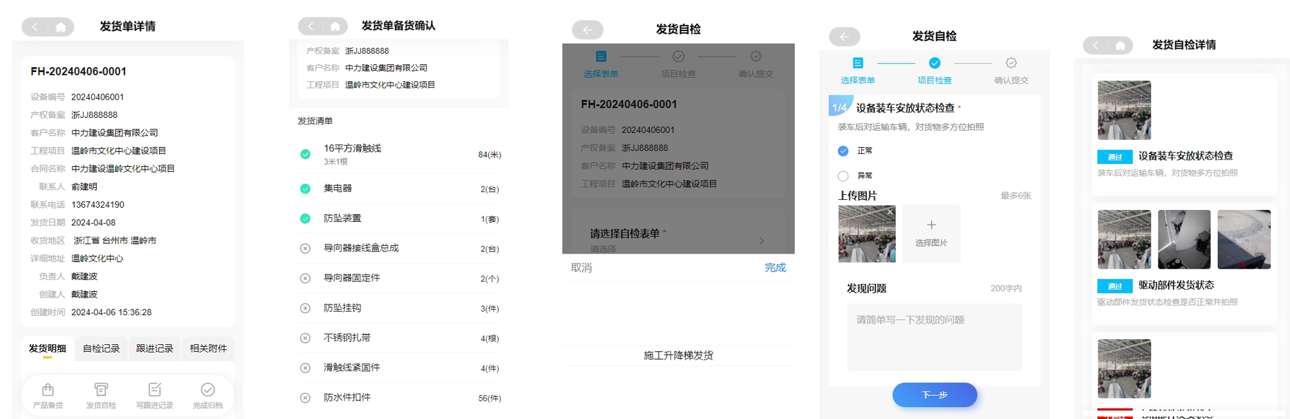Tap 完成 in the picker bar
This screenshot has width=1290, height=419.
774,268
